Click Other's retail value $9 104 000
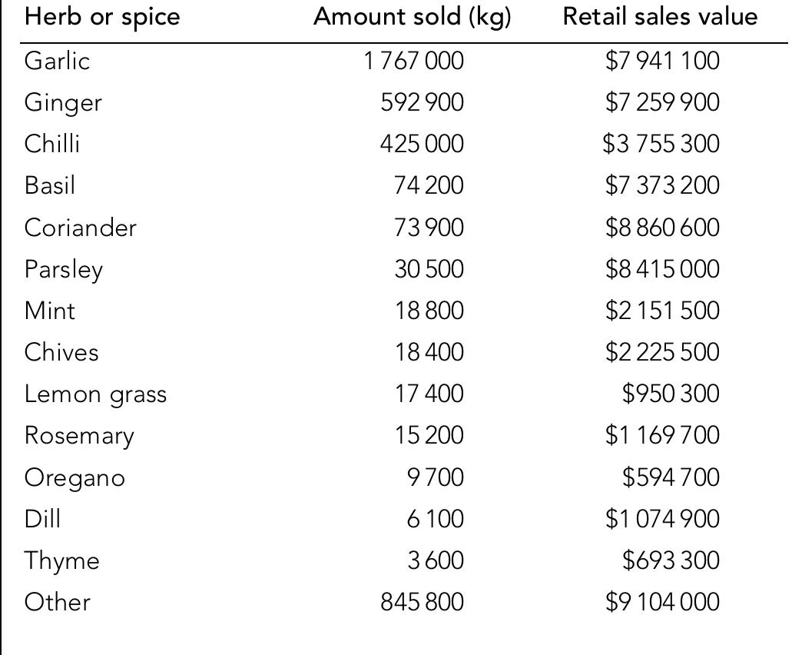 (x=662, y=603)
